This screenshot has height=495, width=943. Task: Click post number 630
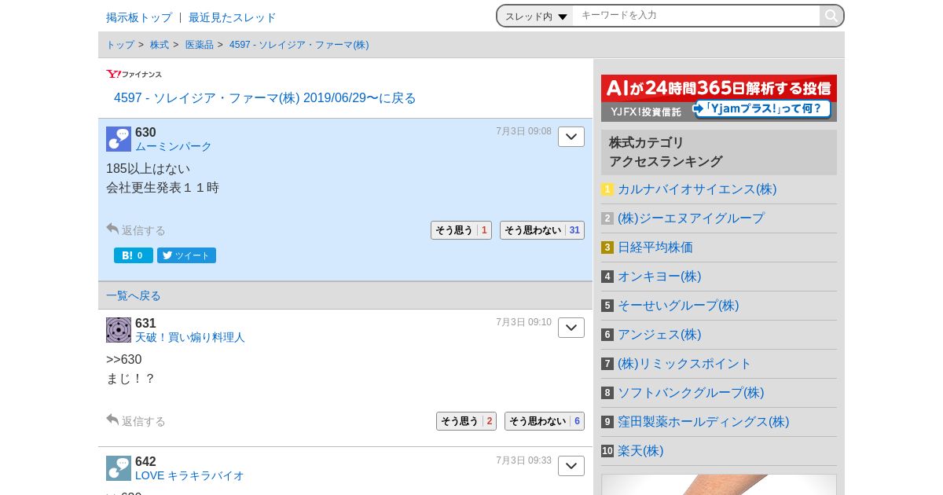click(145, 132)
